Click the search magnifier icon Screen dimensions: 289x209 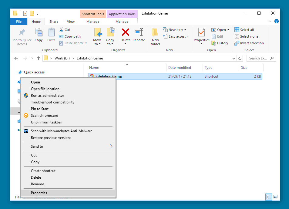pyautogui.click(x=272, y=58)
